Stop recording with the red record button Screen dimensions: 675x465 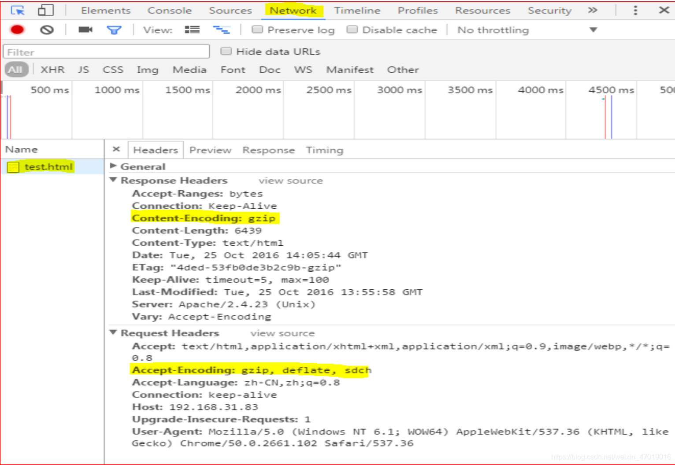coord(17,30)
